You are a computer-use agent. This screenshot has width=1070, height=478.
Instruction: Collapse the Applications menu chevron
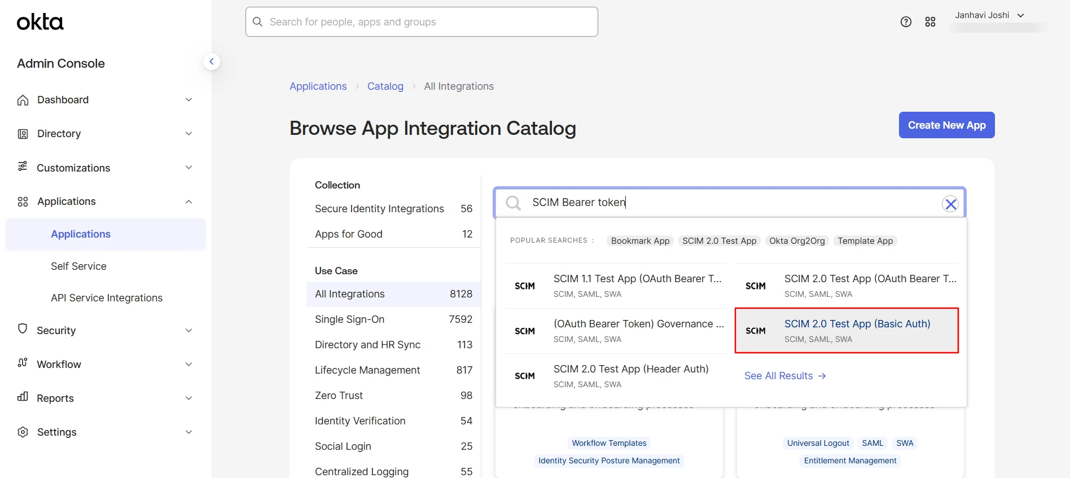(x=189, y=201)
